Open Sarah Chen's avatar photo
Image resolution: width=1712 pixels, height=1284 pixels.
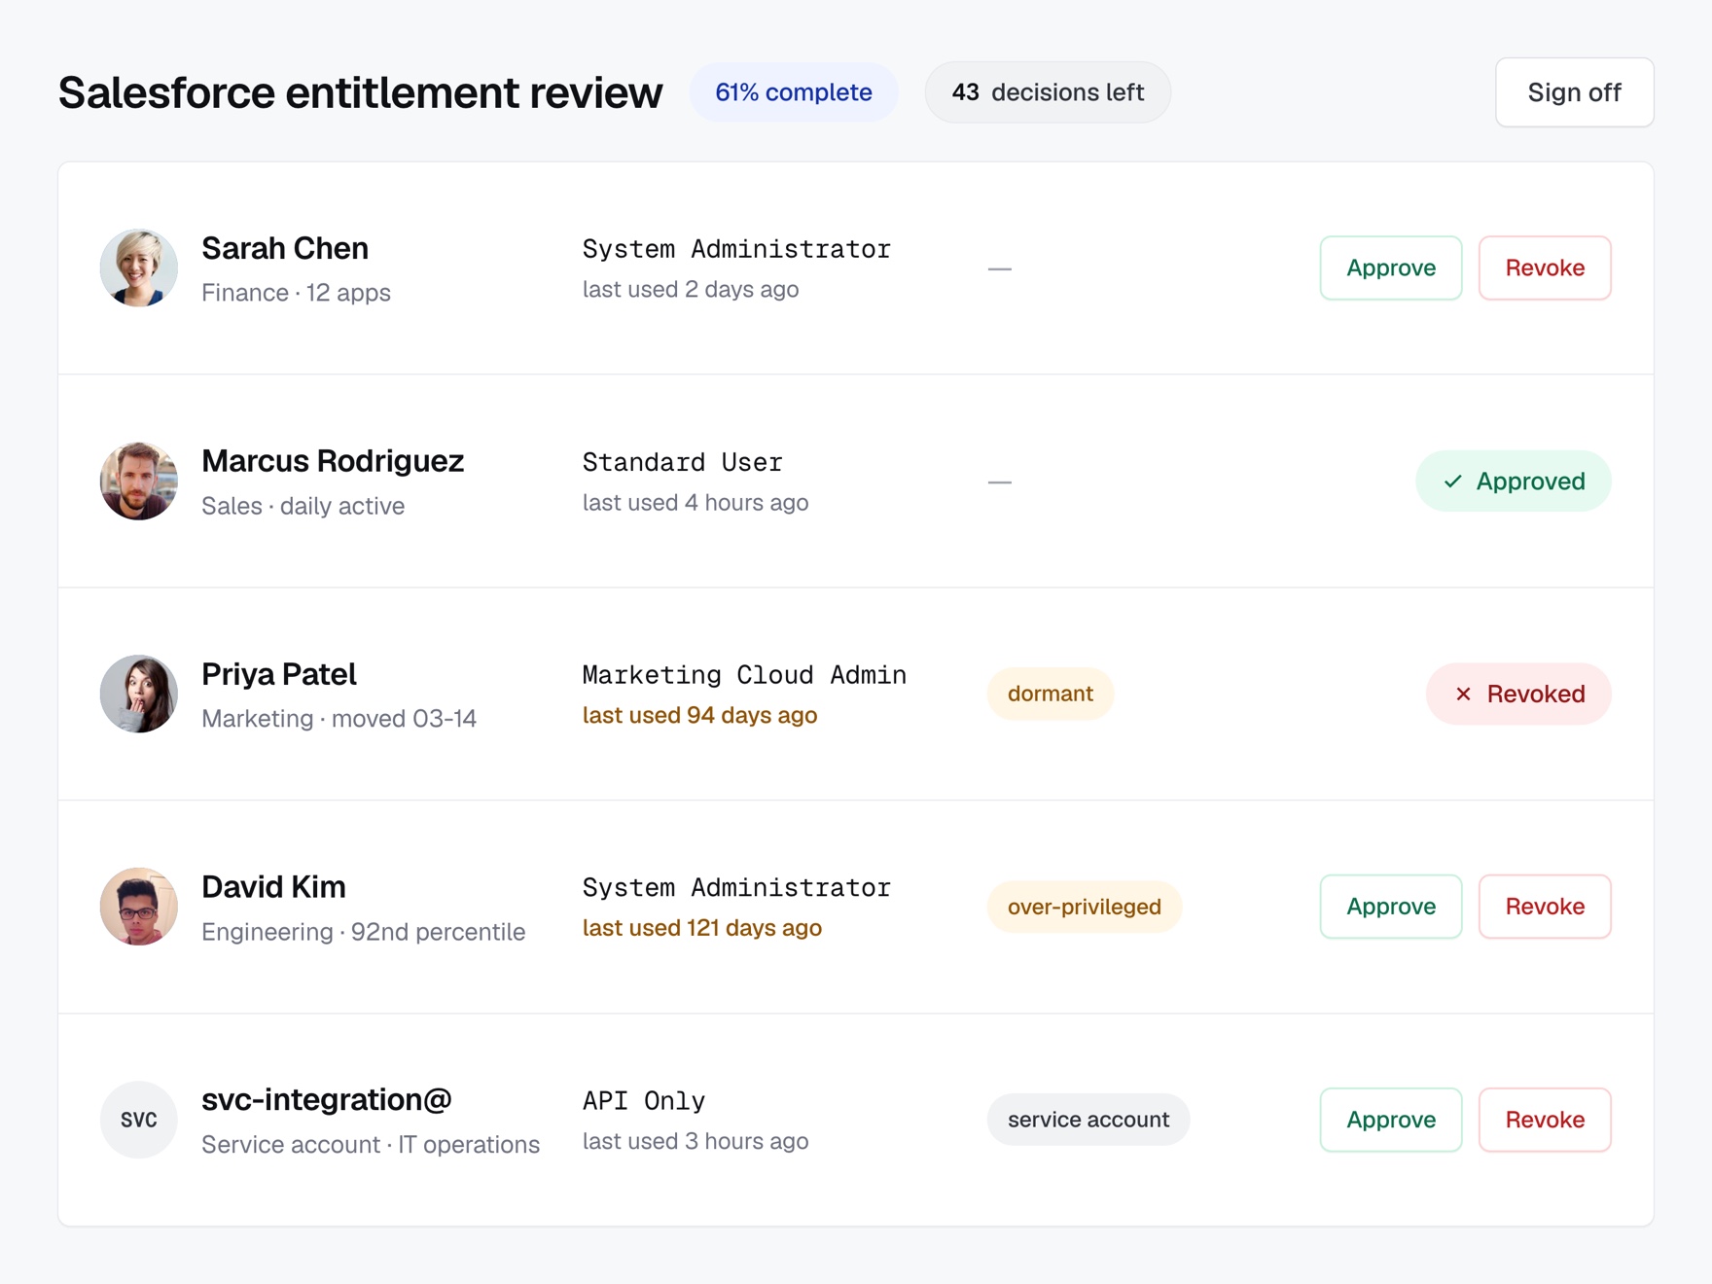click(139, 267)
